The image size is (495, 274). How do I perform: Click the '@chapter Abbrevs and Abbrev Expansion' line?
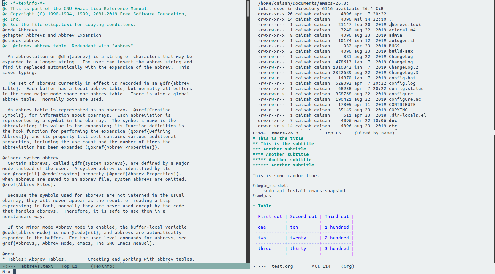(x=52, y=35)
